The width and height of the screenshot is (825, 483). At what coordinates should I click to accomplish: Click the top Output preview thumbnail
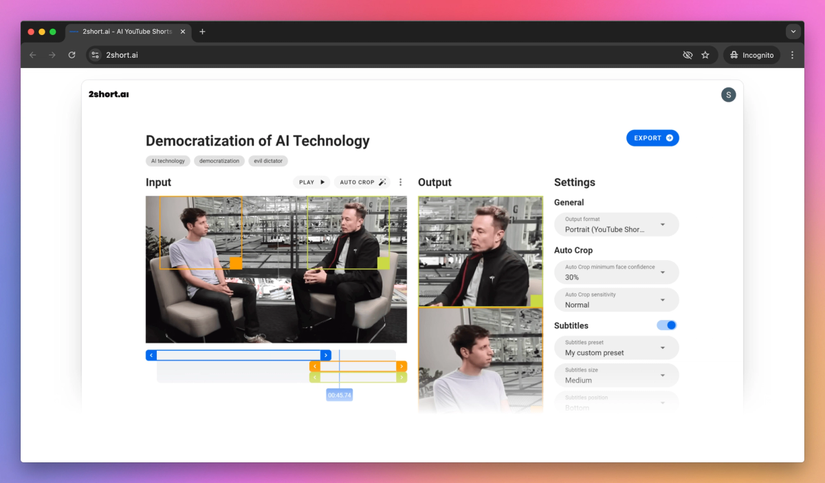click(481, 251)
